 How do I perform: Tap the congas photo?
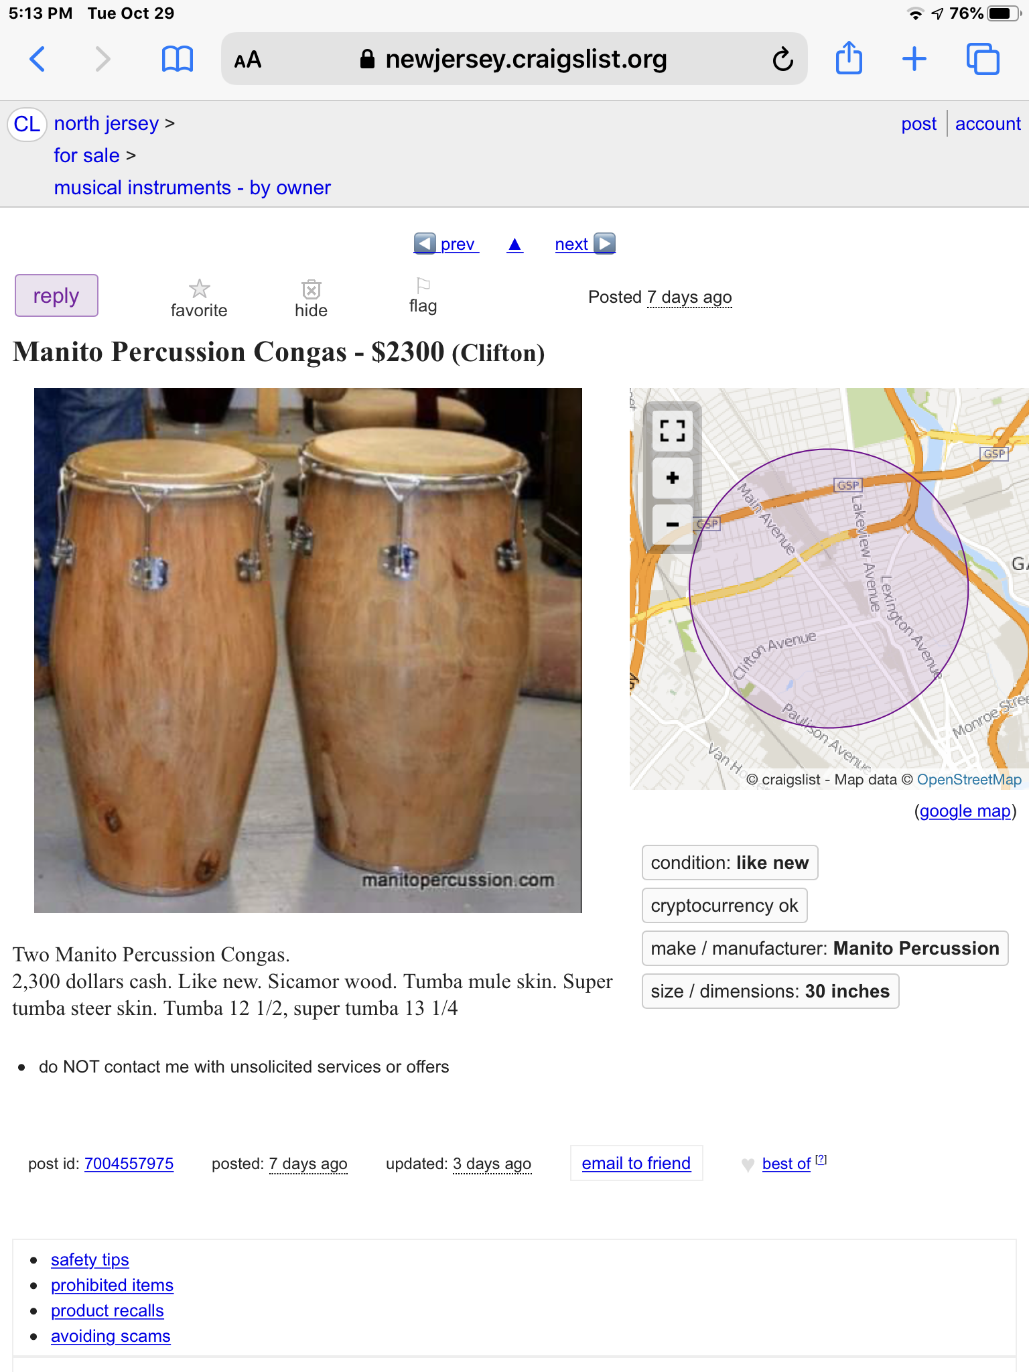pos(308,650)
